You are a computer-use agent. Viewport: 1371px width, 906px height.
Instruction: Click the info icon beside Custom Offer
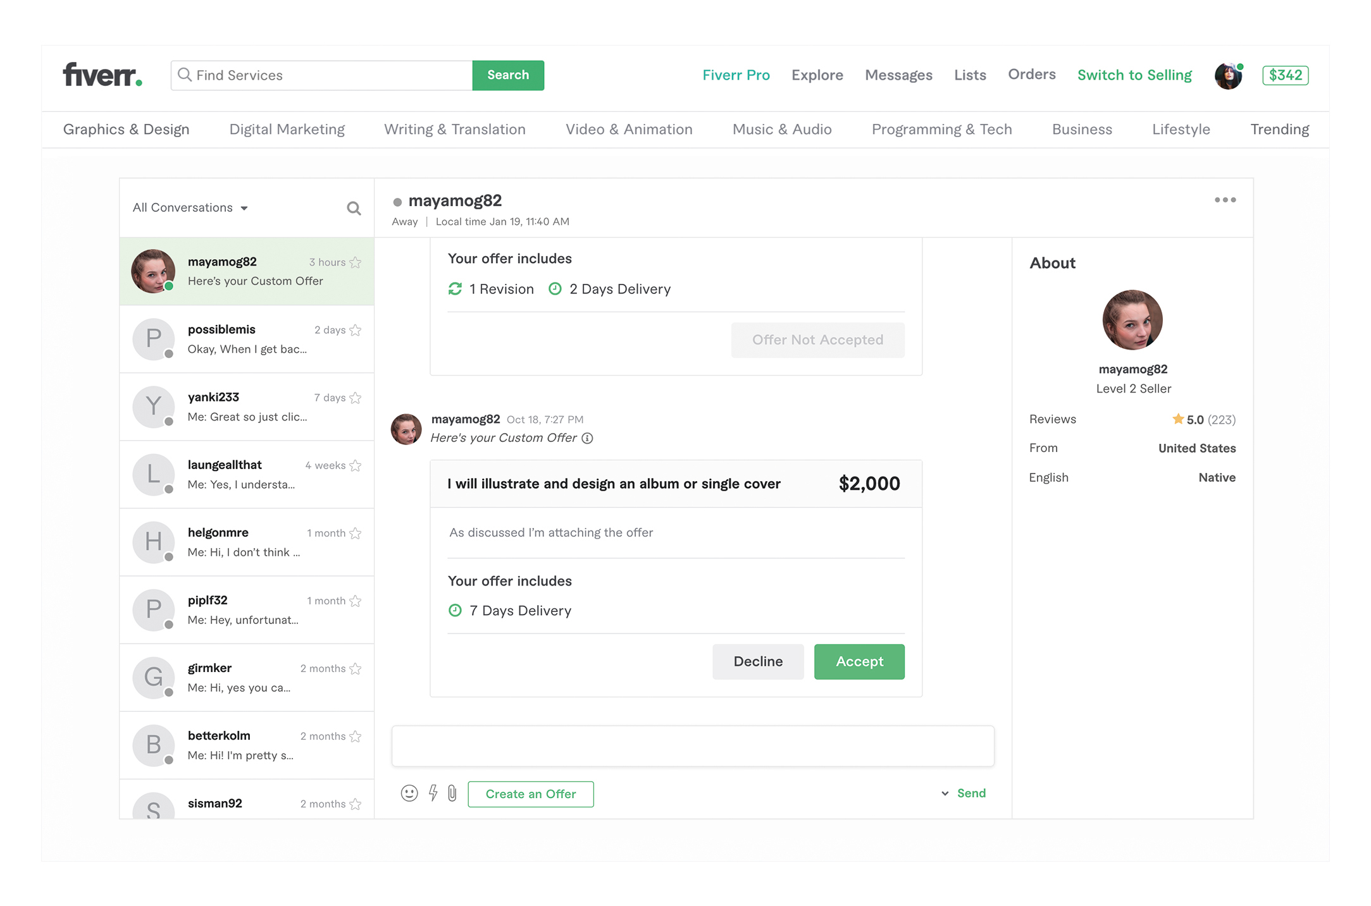coord(587,439)
